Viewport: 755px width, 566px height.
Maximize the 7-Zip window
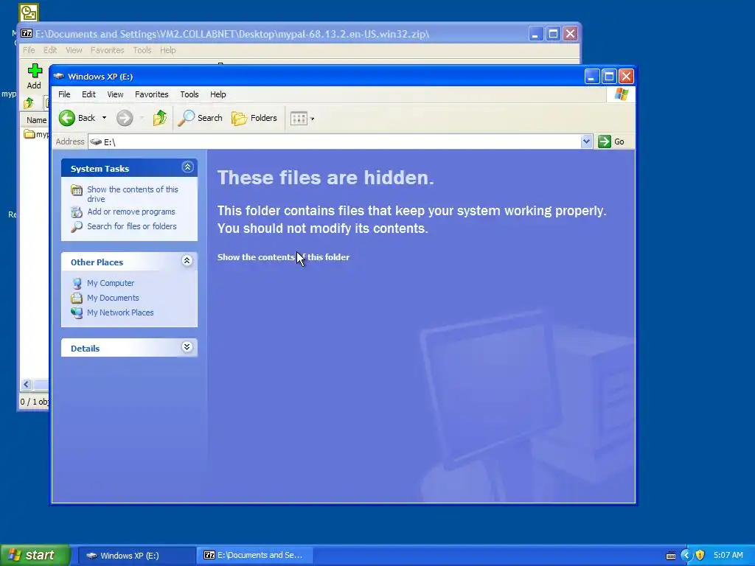[x=553, y=34]
